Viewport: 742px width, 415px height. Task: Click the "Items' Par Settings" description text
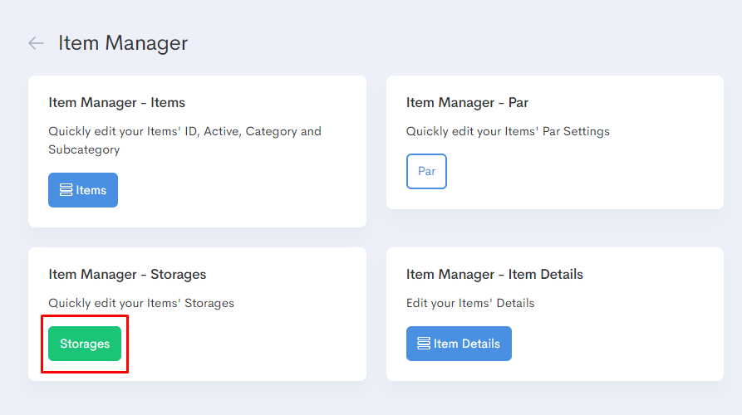tap(508, 131)
